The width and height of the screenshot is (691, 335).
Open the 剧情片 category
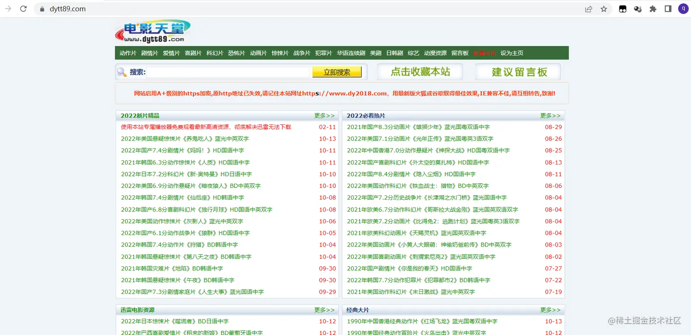(149, 53)
